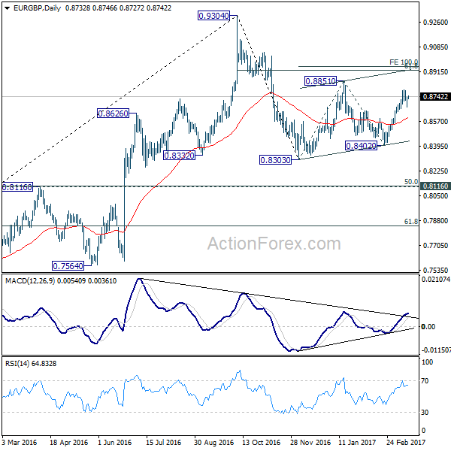Click the MACD scale value 0.021074

click(x=435, y=279)
